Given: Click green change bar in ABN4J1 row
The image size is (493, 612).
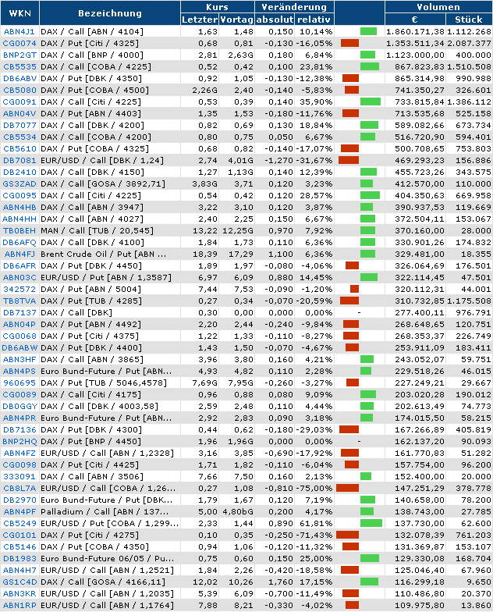Looking at the screenshot, I should click(x=368, y=31).
